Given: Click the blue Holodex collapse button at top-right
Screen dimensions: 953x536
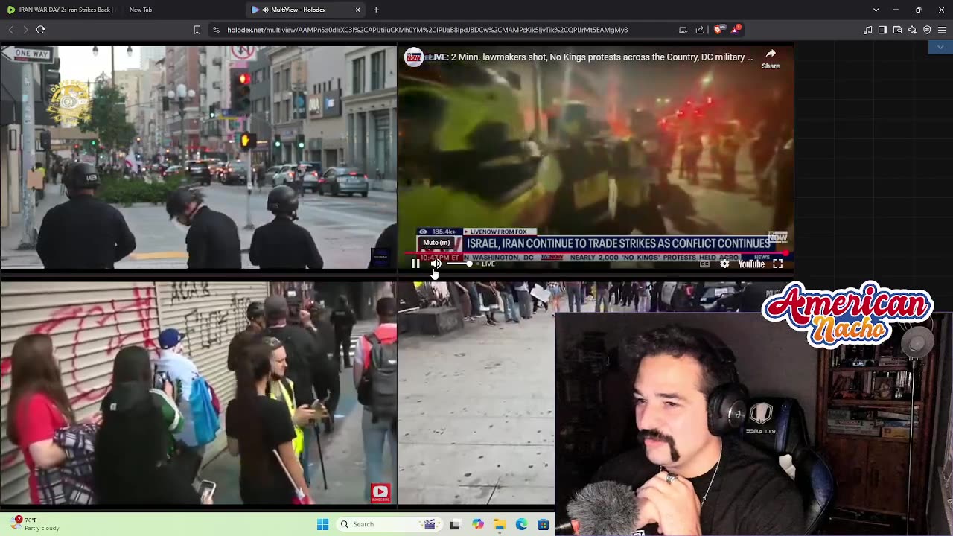Looking at the screenshot, I should tap(940, 47).
